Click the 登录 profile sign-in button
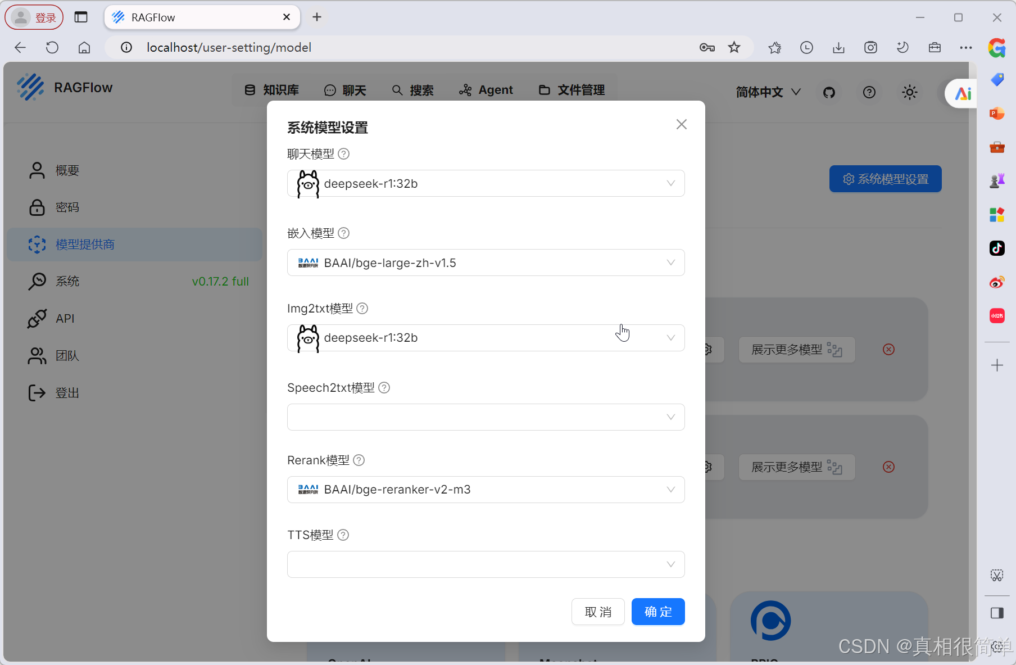Viewport: 1016px width, 665px height. pyautogui.click(x=34, y=17)
